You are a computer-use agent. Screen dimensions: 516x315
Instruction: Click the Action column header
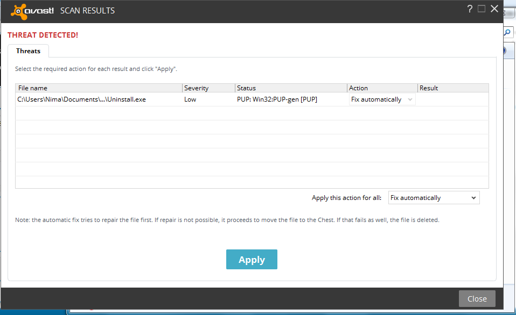pyautogui.click(x=382, y=88)
